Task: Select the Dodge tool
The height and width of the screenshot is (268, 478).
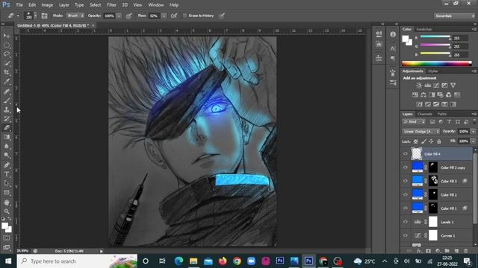Action: coord(7,156)
